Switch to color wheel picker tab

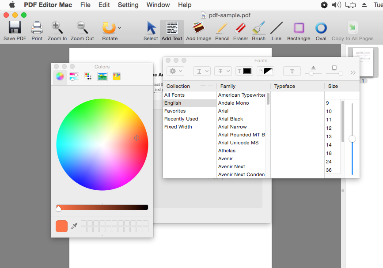60,76
